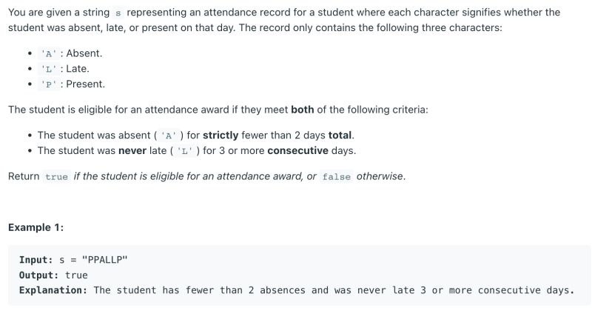Click the inline code true in Return sentence
The width and height of the screenshot is (592, 311).
57,177
